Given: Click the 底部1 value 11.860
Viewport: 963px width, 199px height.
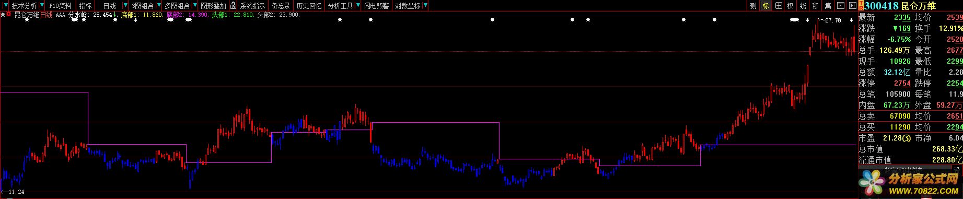Looking at the screenshot, I should point(153,15).
